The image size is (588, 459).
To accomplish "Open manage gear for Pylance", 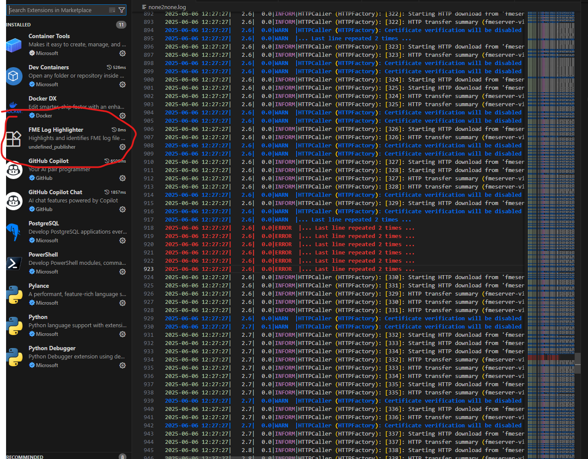I will tap(123, 303).
